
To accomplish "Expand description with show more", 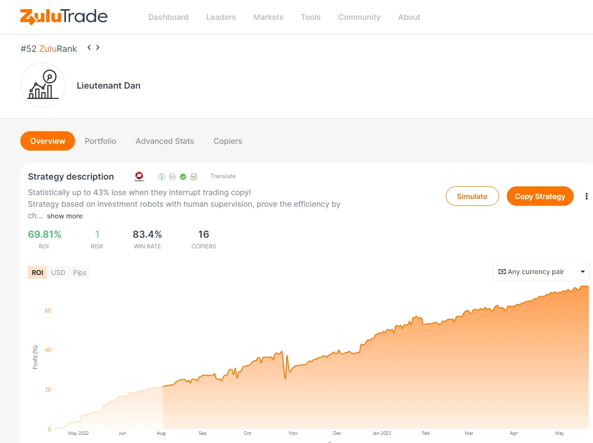I will [64, 216].
